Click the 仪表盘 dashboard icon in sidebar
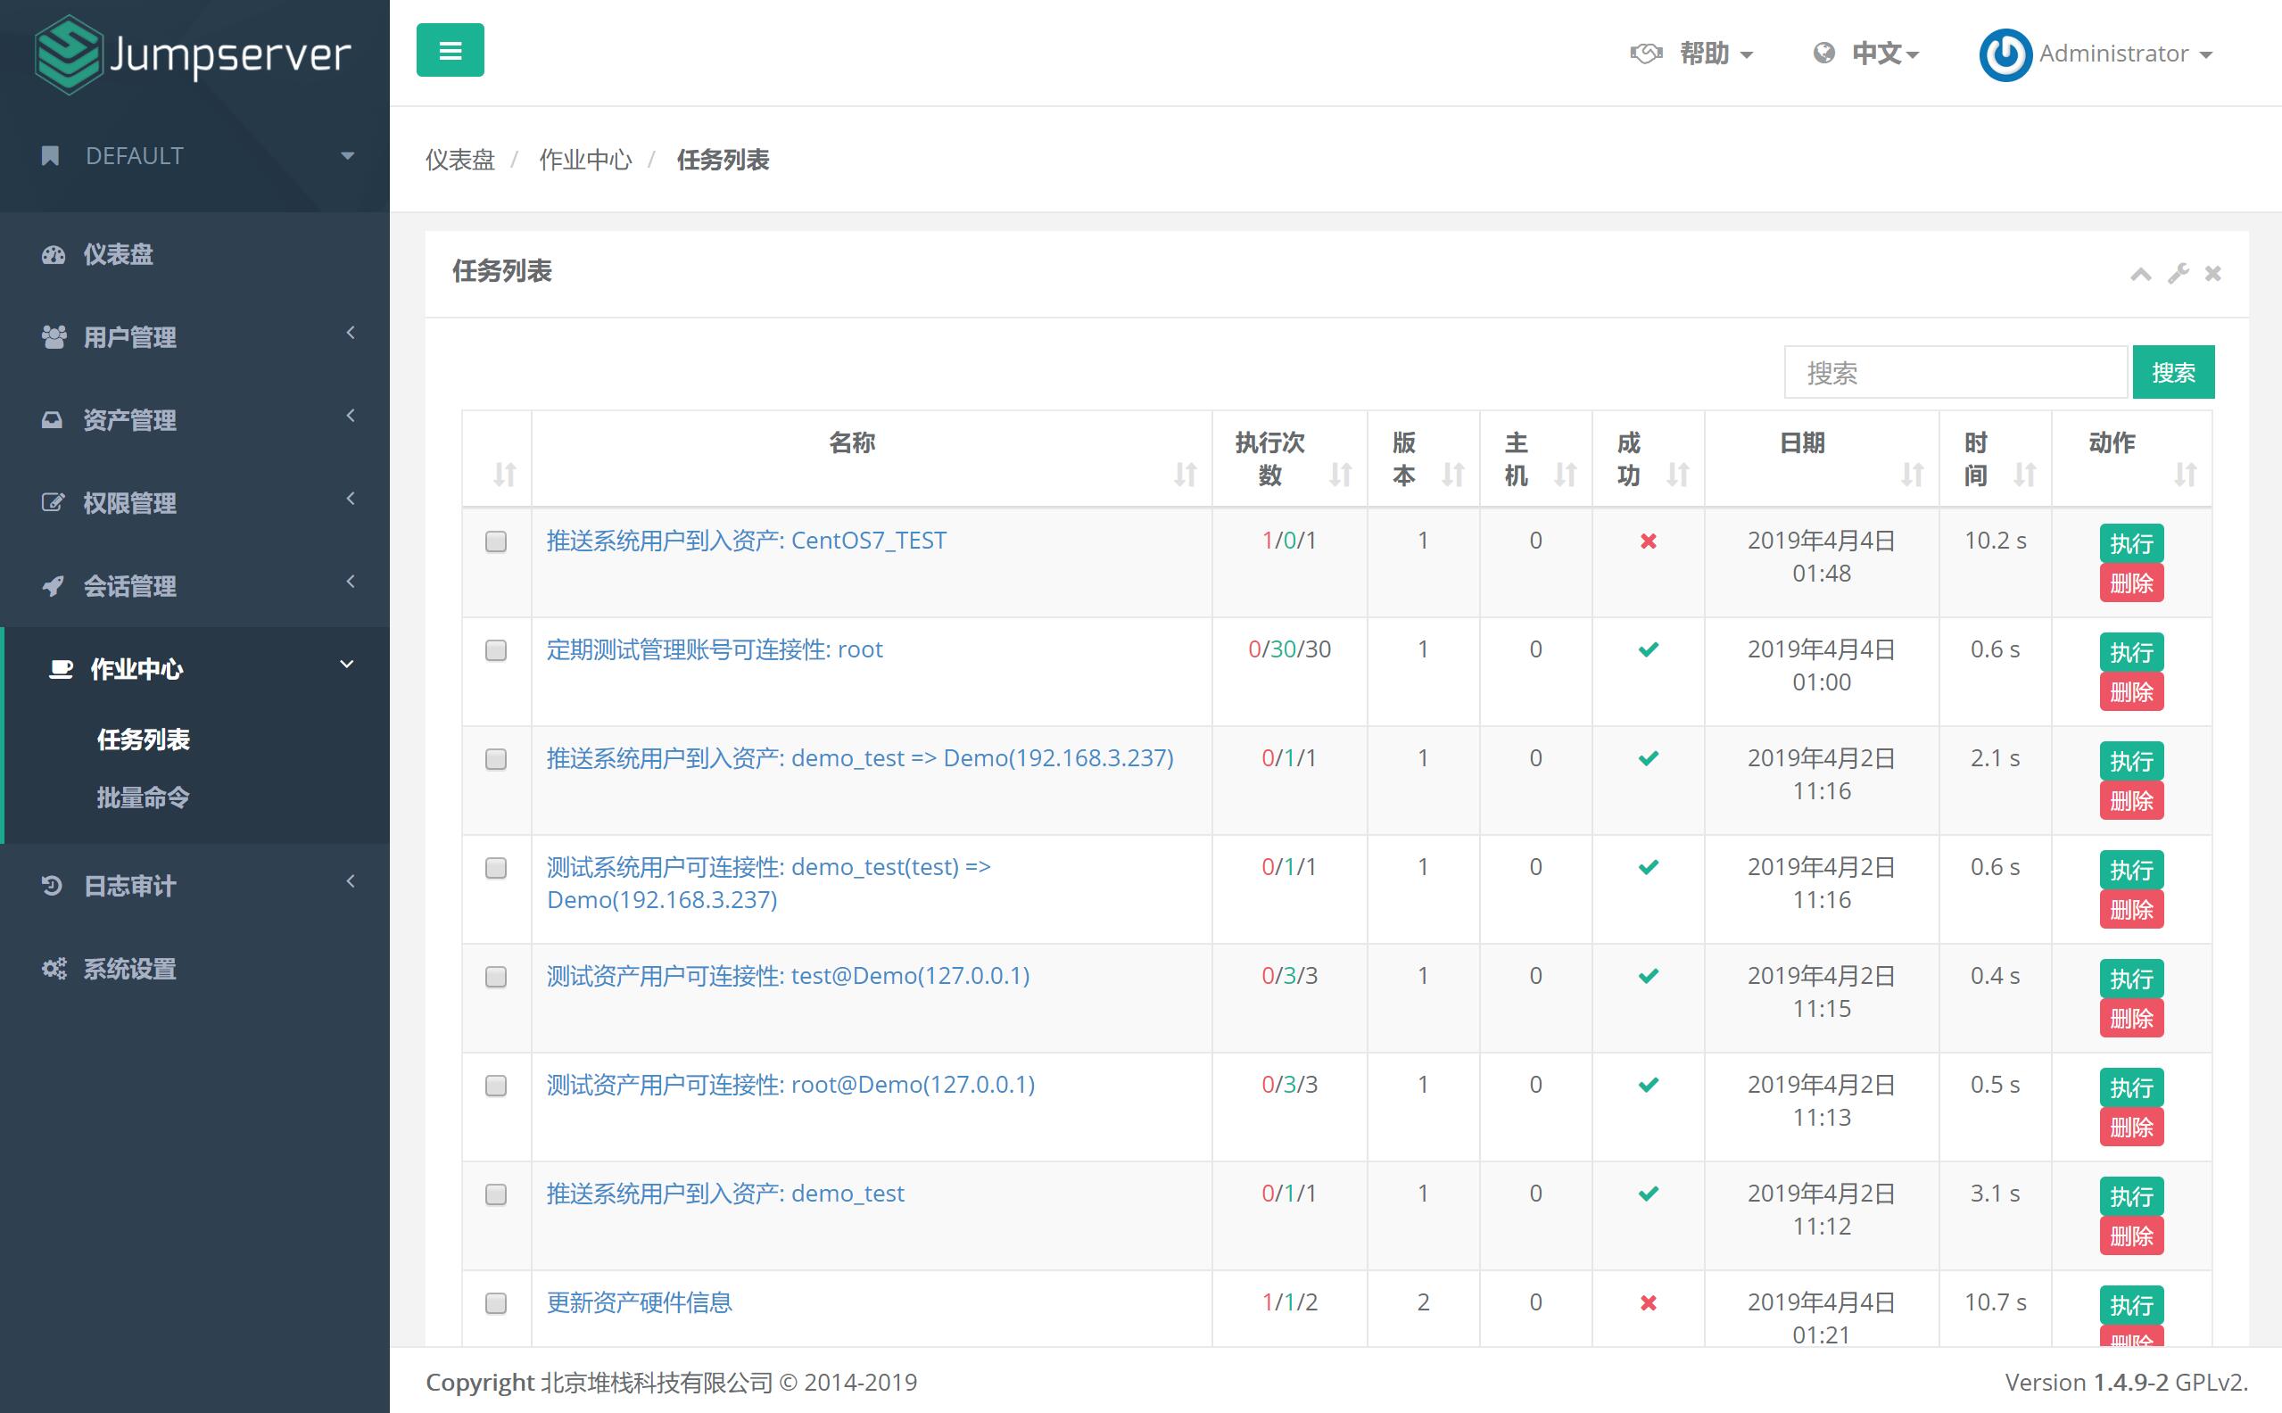2282x1413 pixels. click(x=54, y=254)
